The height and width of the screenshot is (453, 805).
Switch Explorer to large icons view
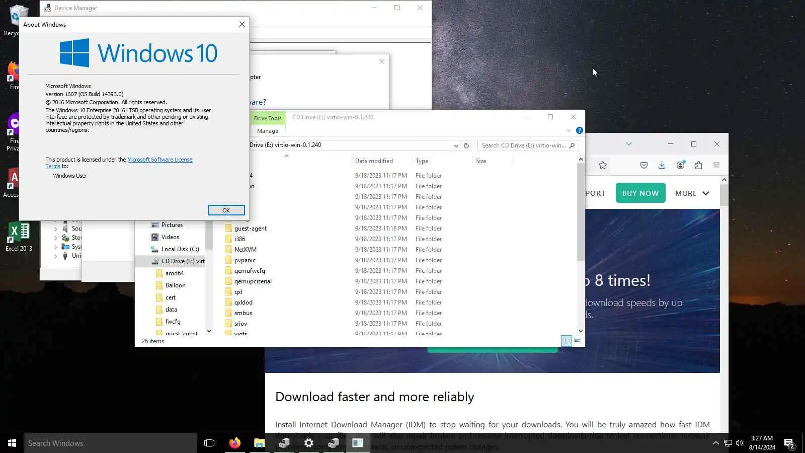(578, 341)
